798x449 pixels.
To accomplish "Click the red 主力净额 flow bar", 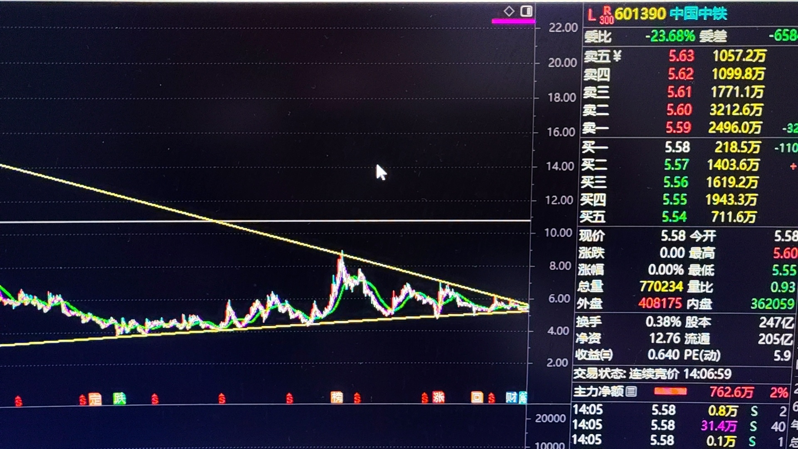I will [x=670, y=392].
